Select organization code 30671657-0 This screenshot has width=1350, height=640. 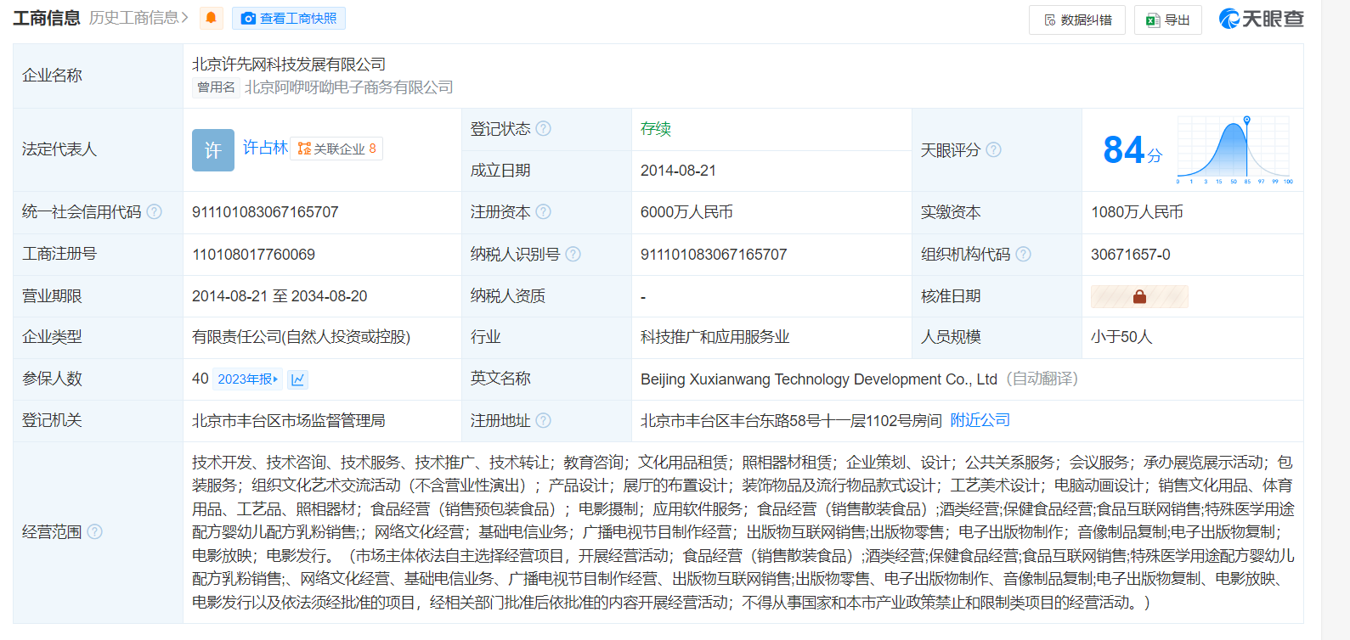tap(1130, 255)
